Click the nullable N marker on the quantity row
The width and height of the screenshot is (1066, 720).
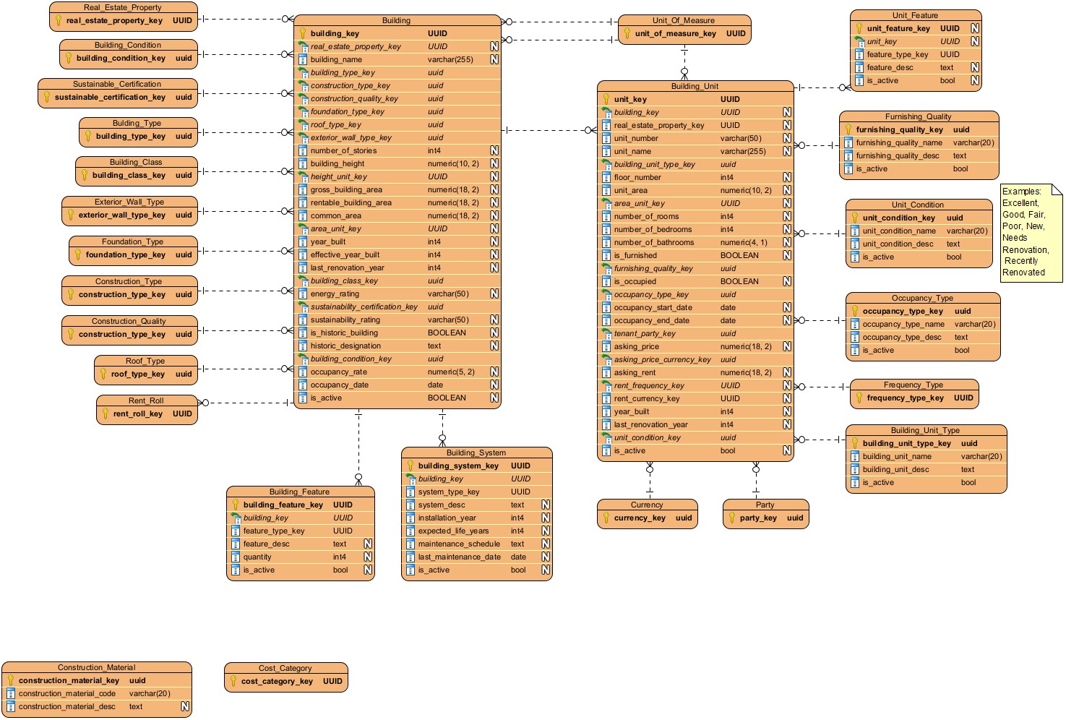(x=367, y=557)
